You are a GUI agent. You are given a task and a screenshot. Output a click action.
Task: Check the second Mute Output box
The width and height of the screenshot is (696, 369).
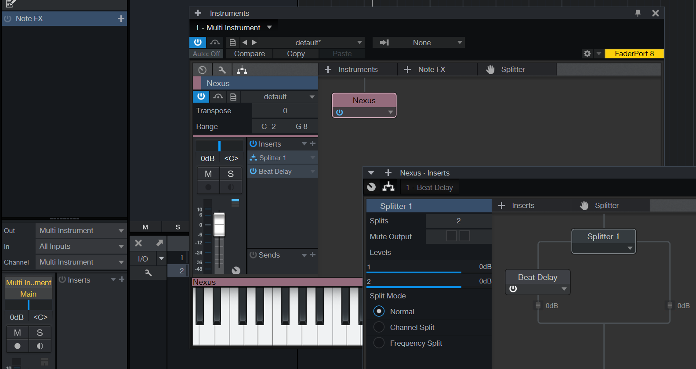point(464,236)
